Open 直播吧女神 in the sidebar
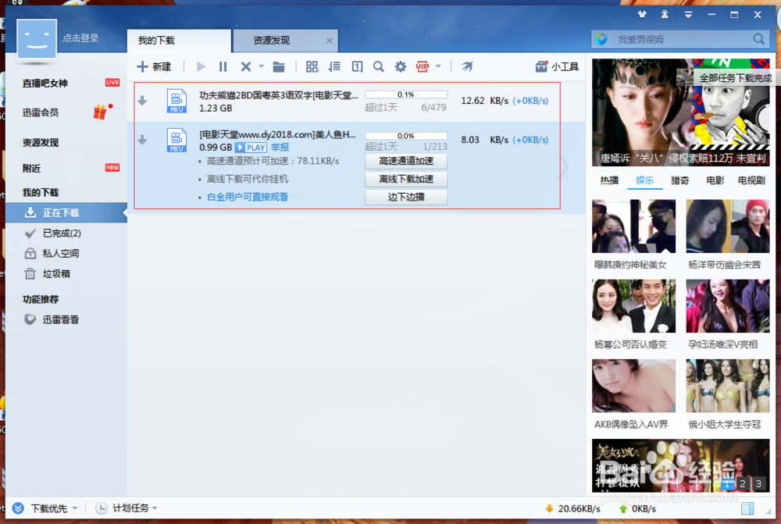 tap(45, 84)
